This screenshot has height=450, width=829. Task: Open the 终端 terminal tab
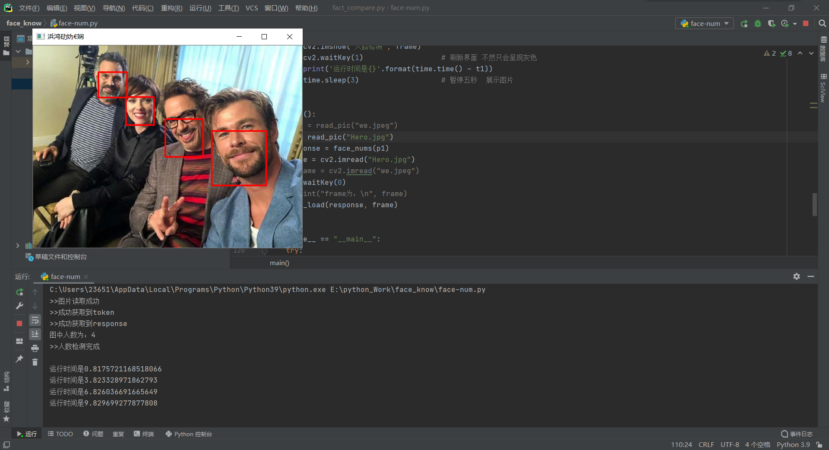pyautogui.click(x=144, y=434)
